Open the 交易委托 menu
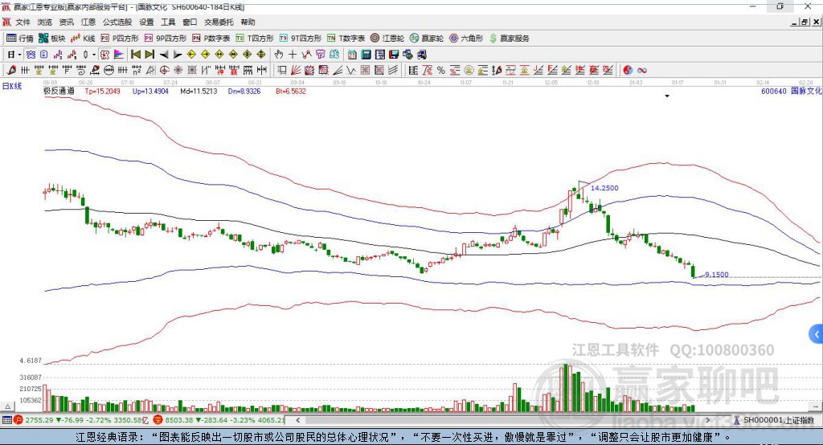Viewport: 823px width, 445px height. click(x=219, y=22)
